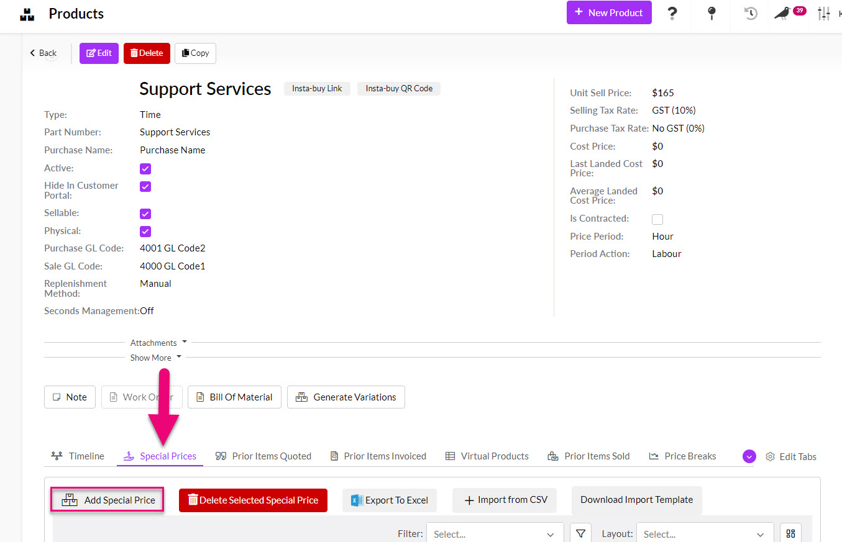Click the Insta-buy QR Code link

[x=399, y=89]
